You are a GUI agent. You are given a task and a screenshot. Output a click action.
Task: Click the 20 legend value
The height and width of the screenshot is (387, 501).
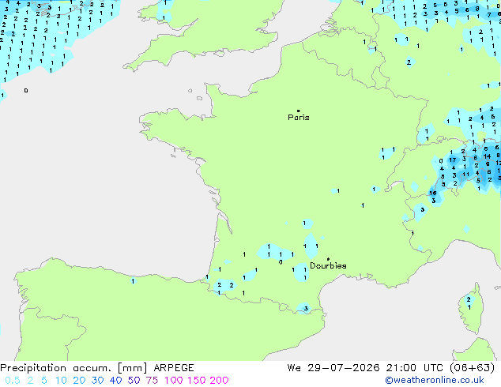79,381
